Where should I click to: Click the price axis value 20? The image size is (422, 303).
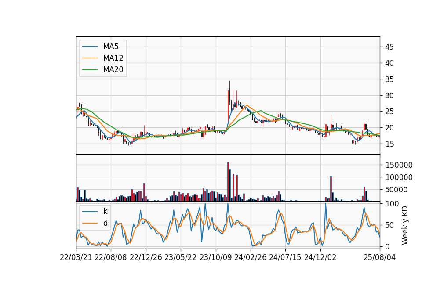click(389, 128)
